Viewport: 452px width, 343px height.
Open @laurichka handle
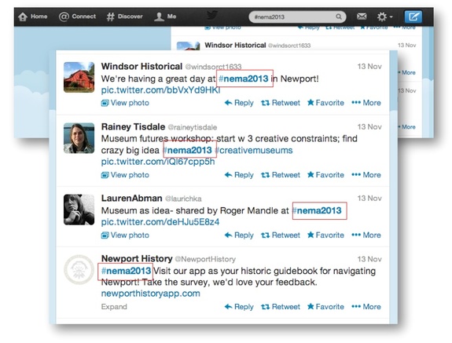[x=183, y=199]
